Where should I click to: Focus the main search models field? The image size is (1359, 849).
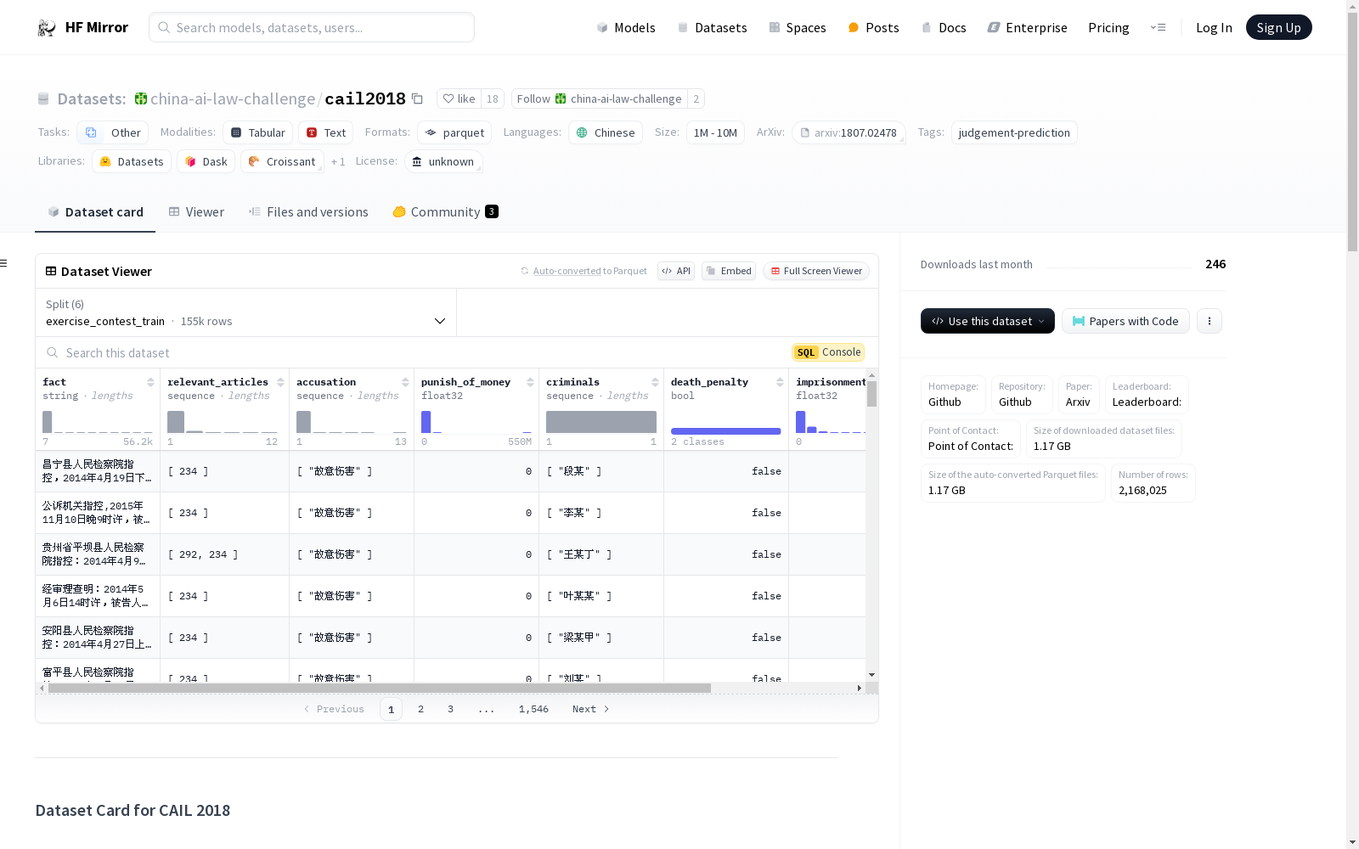pos(312,27)
